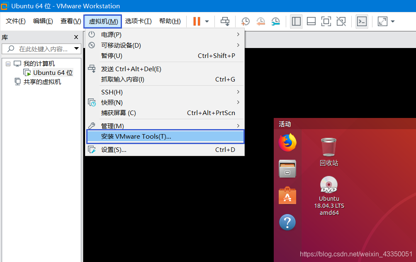Click the pause virtual machine toolbar icon
Viewport: 416px width, 262px height.
(x=197, y=22)
